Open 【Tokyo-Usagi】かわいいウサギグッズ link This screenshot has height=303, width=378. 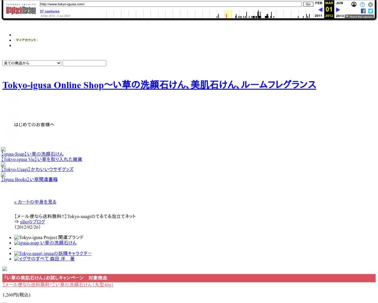click(x=37, y=169)
